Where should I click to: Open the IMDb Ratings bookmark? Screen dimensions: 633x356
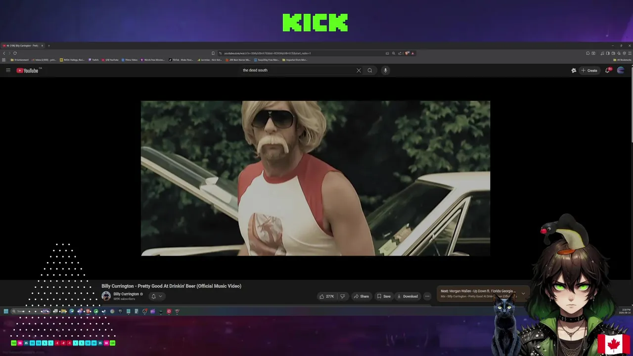(72, 60)
